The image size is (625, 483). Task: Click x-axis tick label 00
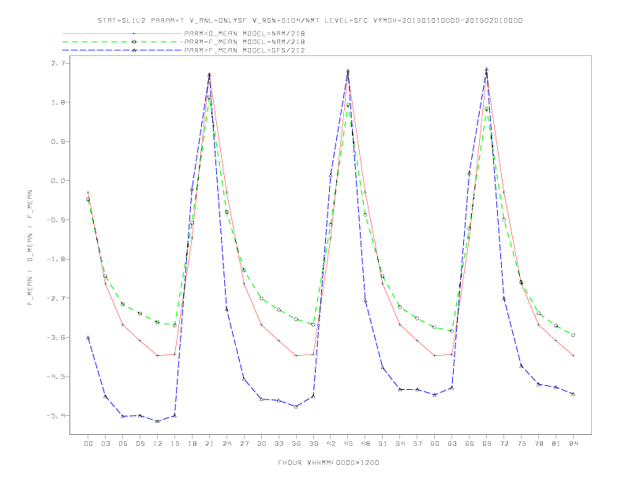pyautogui.click(x=88, y=444)
